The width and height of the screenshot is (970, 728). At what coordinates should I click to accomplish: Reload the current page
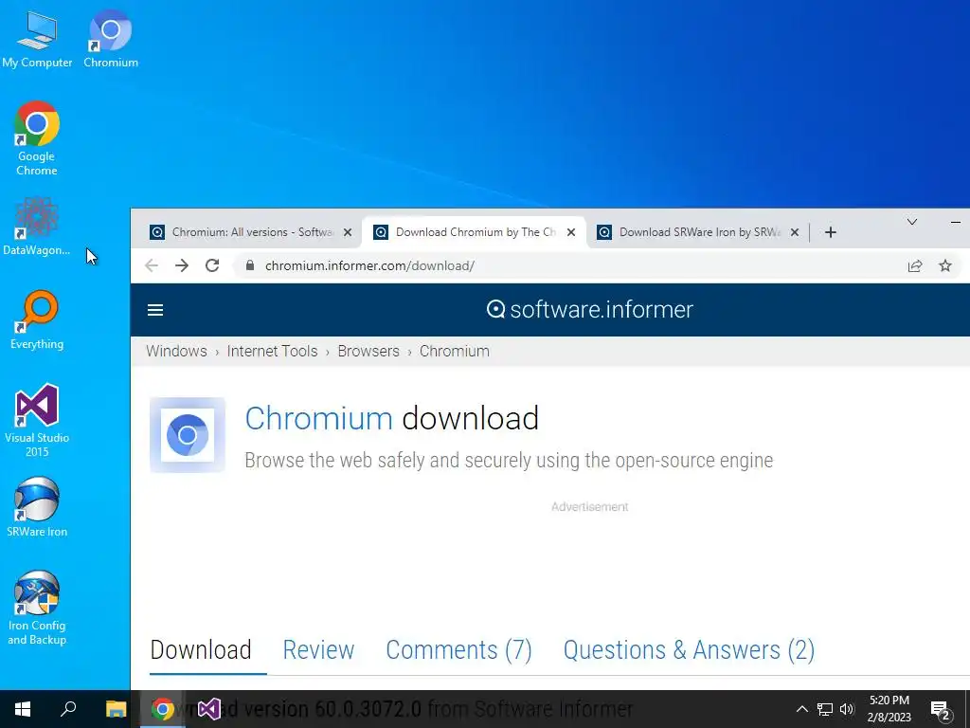(212, 265)
